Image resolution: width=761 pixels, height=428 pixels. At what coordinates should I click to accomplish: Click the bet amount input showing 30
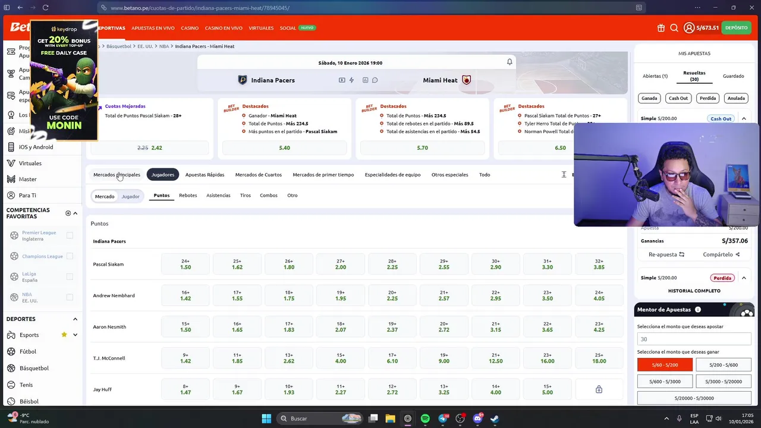[694, 339]
